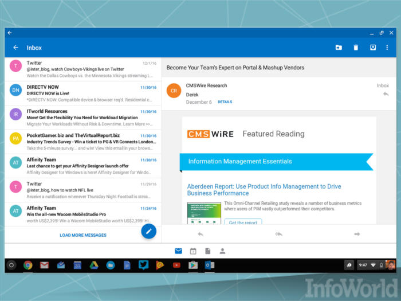Select the PA avatar for PocketGamer.biz
The image size is (401, 301).
(x=15, y=139)
